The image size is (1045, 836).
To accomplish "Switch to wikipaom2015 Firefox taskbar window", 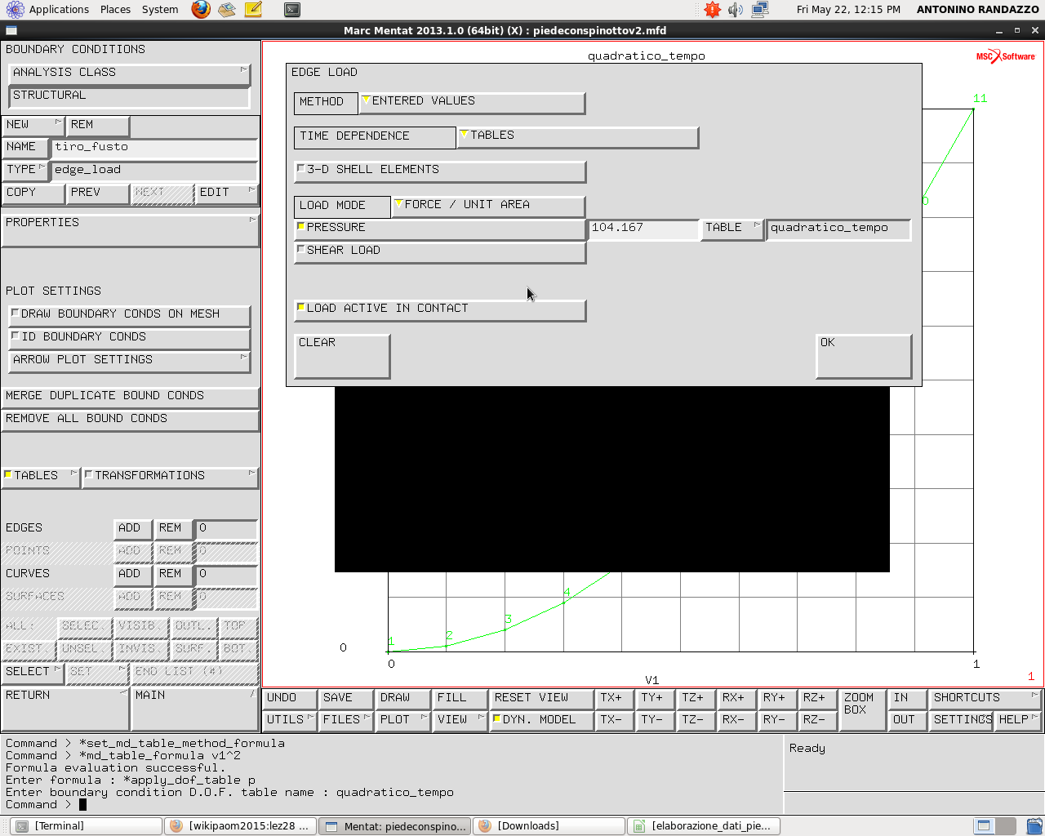I will point(240,826).
